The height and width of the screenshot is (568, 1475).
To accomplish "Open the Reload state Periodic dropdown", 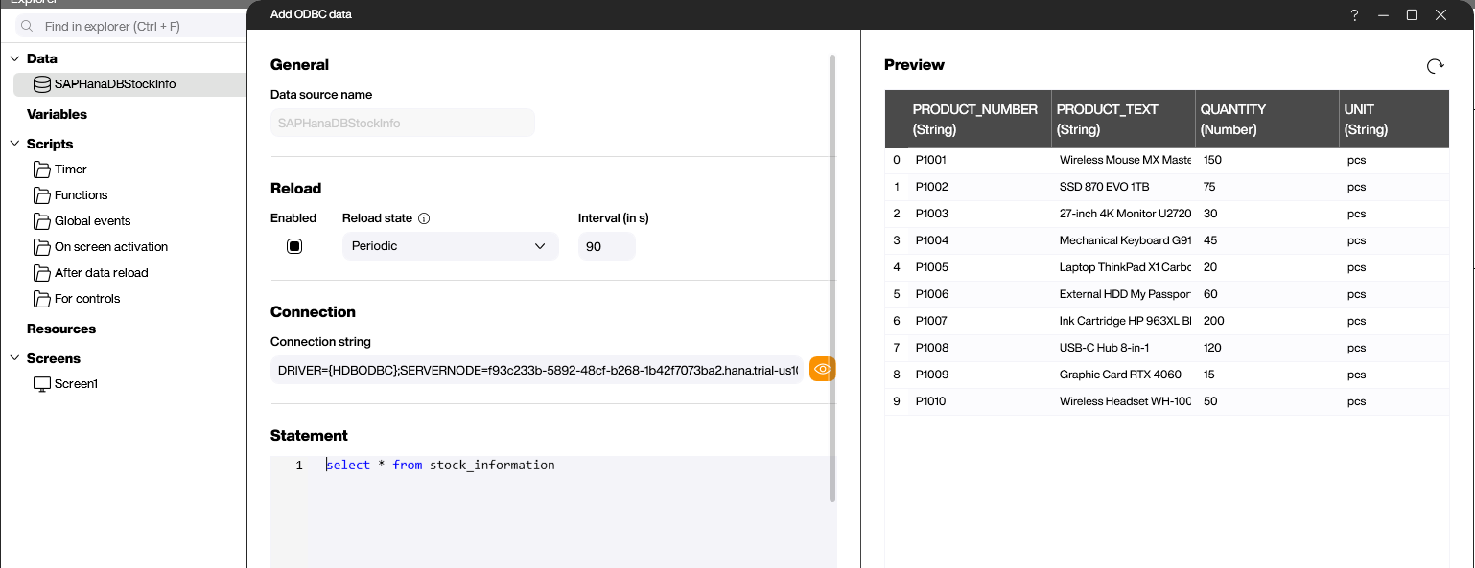I will tap(450, 246).
